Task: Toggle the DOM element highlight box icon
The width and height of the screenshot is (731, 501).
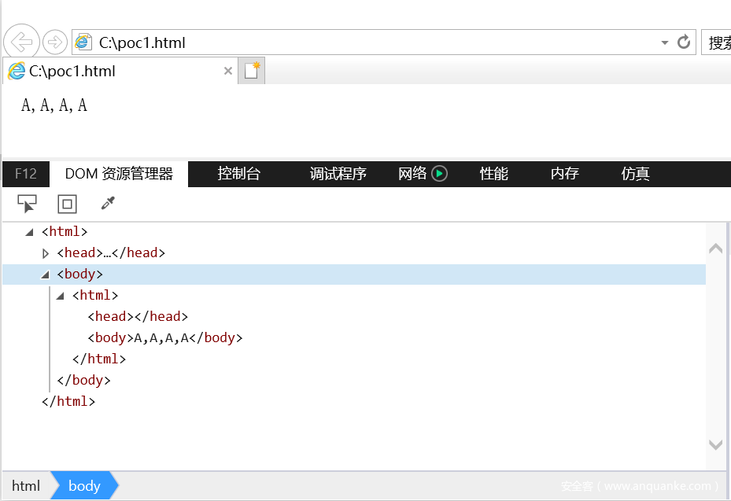Action: click(x=68, y=204)
